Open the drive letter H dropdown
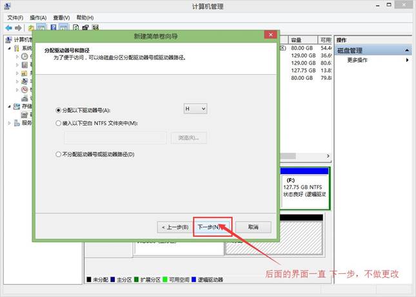This screenshot has height=297, width=416. click(195, 109)
